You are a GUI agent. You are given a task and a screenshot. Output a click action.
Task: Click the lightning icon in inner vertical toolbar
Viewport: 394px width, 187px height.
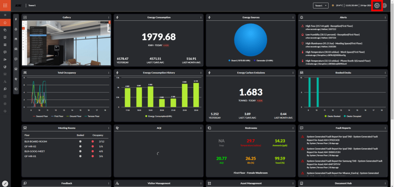coord(16,19)
